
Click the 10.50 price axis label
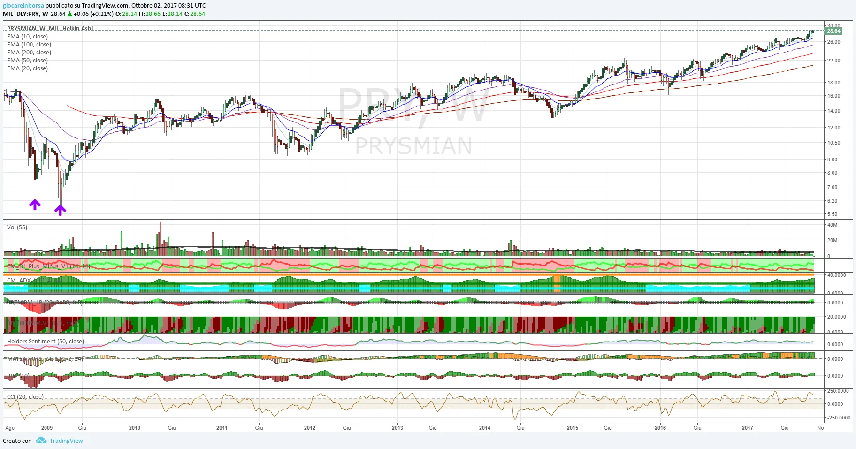click(834, 143)
